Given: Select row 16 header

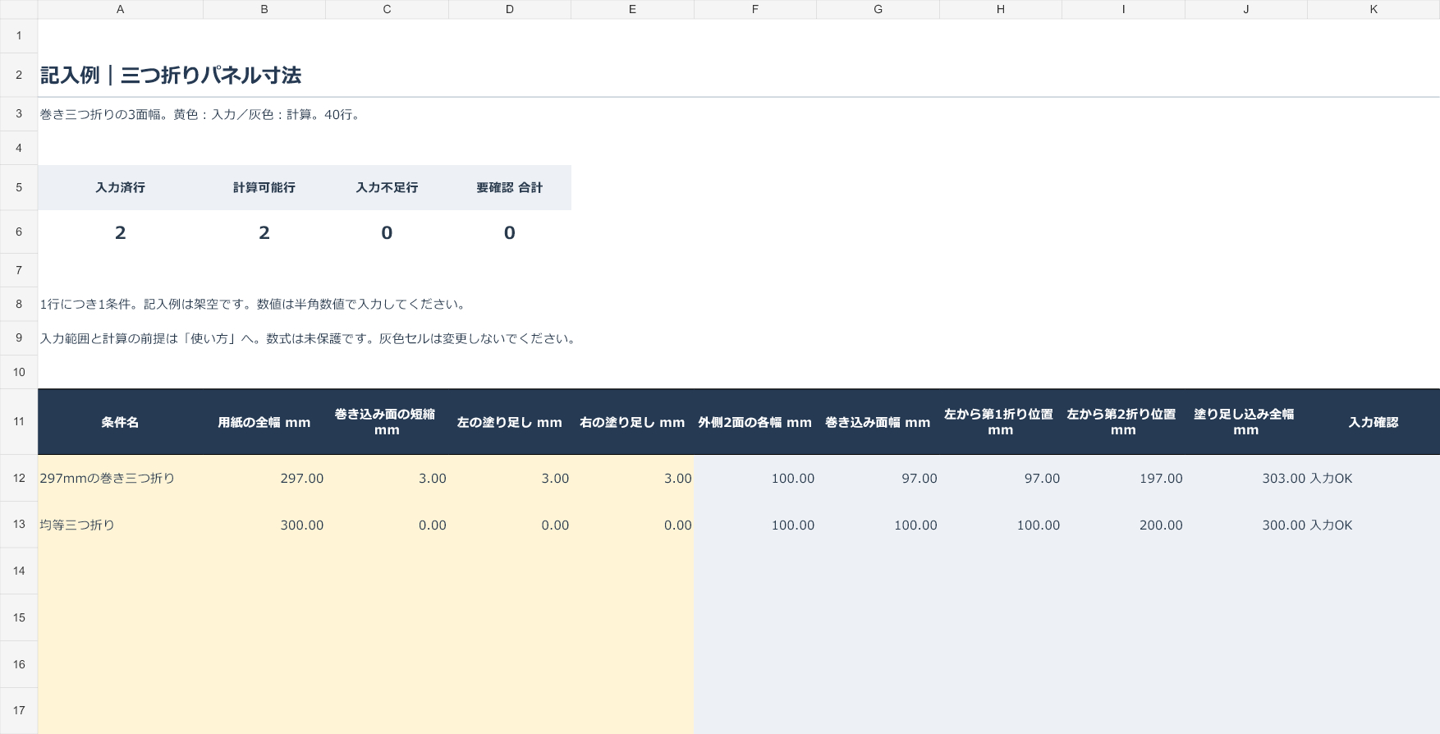Looking at the screenshot, I should (x=19, y=664).
